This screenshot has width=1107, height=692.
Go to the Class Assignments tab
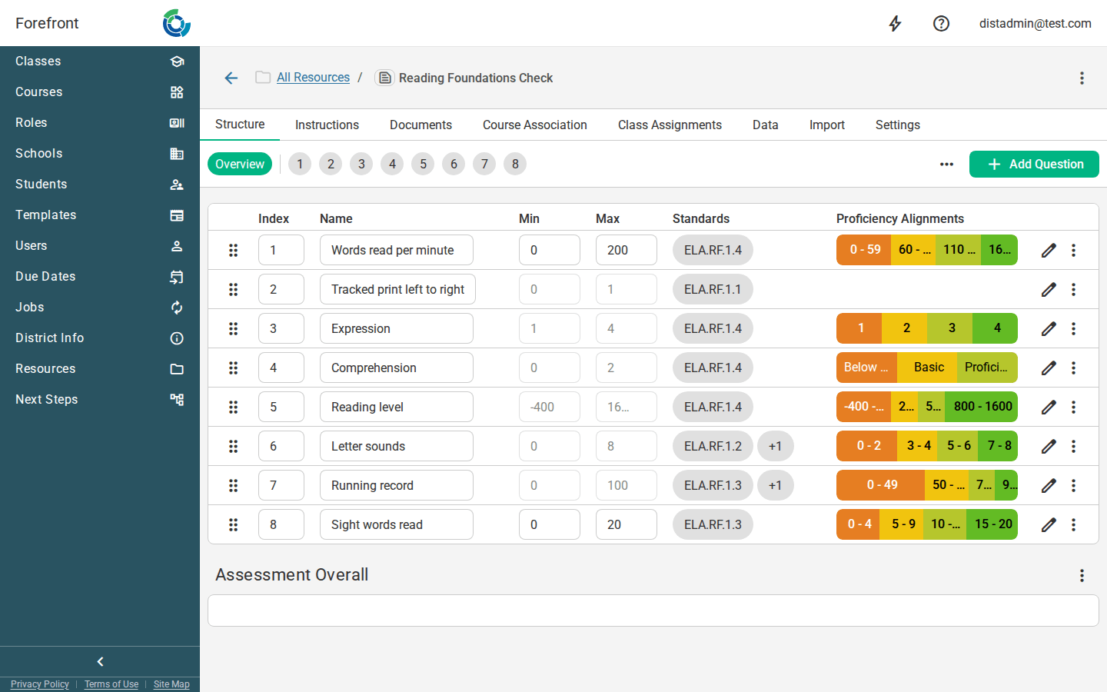pos(670,125)
